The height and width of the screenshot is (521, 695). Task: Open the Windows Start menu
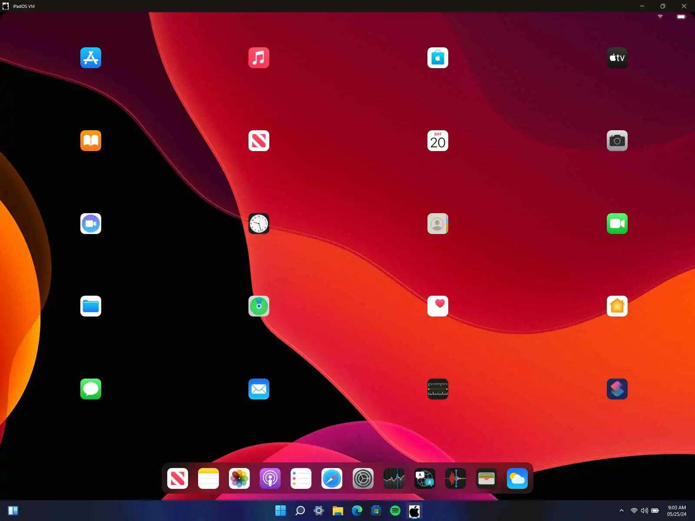click(281, 511)
